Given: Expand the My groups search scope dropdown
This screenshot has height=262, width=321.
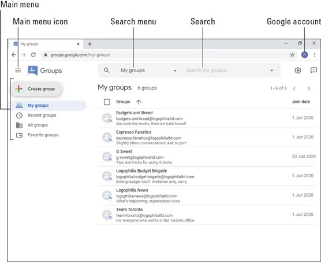Looking at the screenshot, I should click(175, 70).
